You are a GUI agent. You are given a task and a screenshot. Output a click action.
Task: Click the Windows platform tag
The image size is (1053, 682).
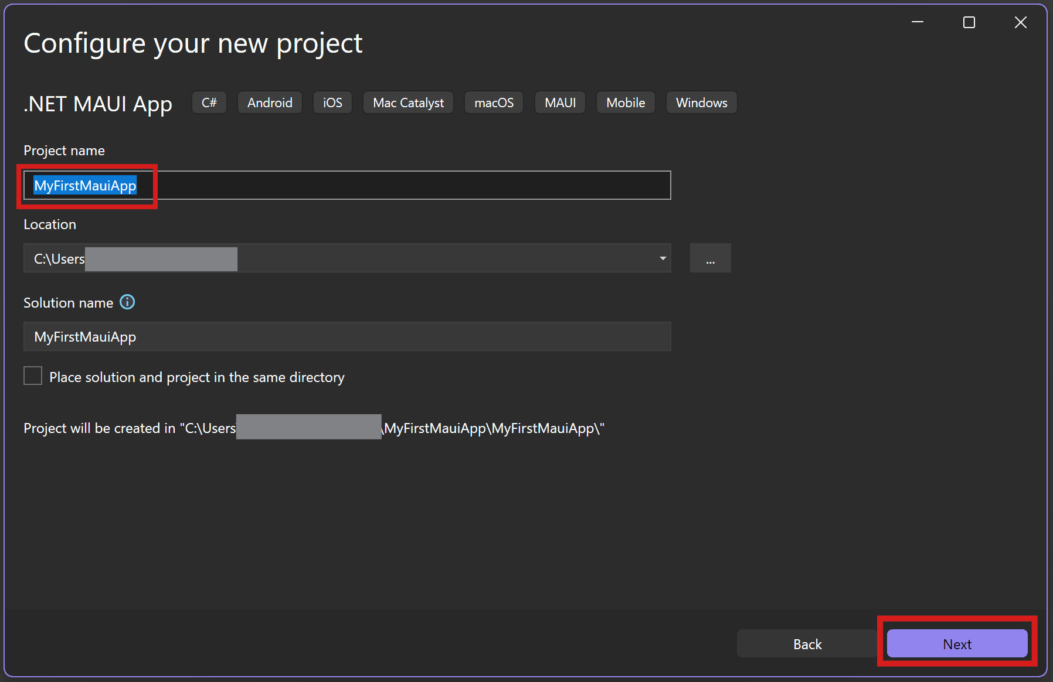[x=701, y=103]
